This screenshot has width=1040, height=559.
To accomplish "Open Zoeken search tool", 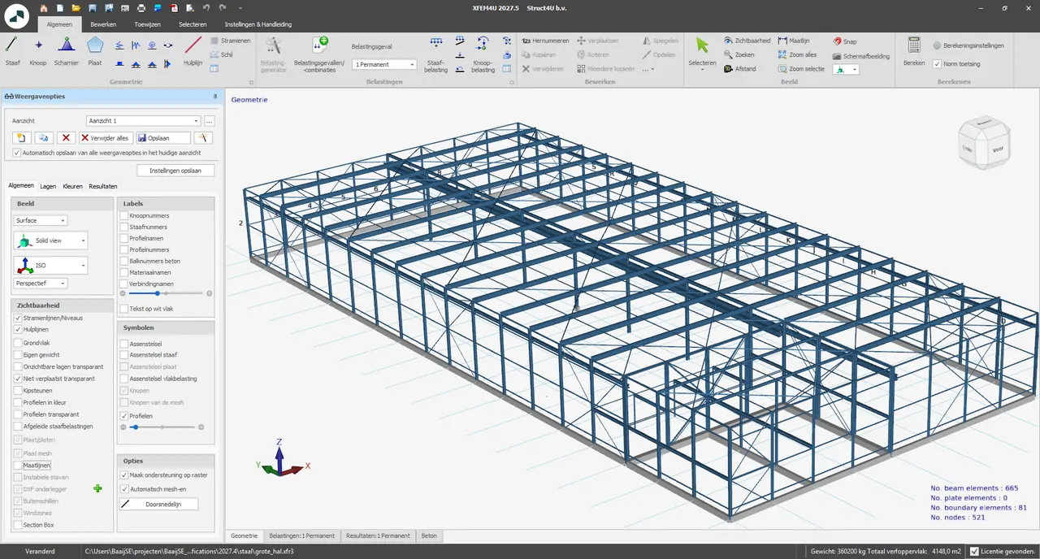I will 739,54.
